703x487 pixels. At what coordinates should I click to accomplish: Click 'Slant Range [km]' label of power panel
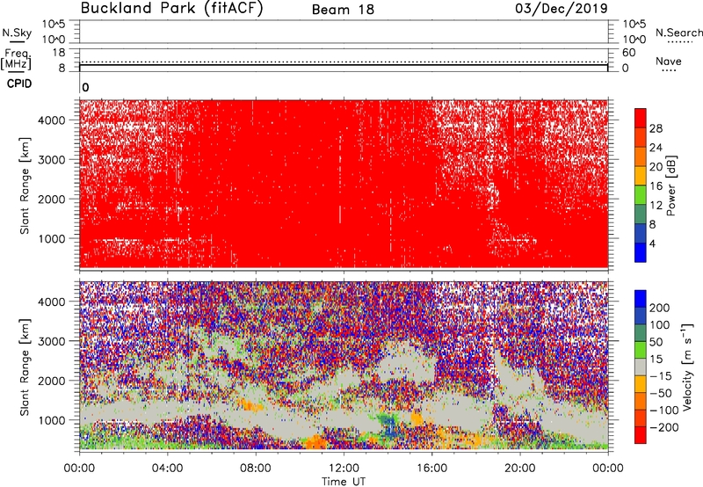(25, 185)
